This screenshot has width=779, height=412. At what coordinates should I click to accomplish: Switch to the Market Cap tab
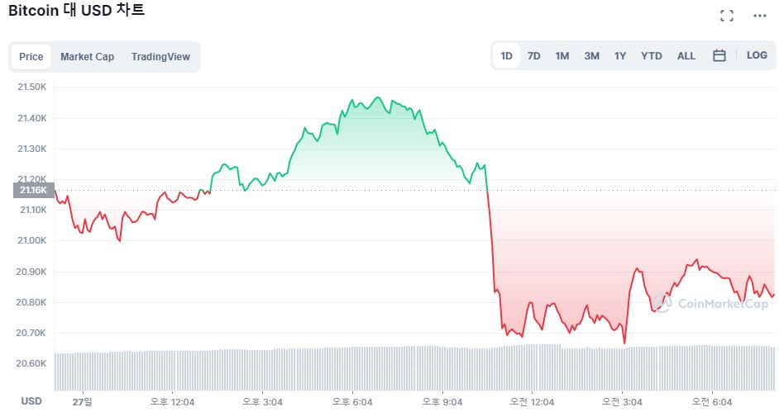pyautogui.click(x=87, y=57)
